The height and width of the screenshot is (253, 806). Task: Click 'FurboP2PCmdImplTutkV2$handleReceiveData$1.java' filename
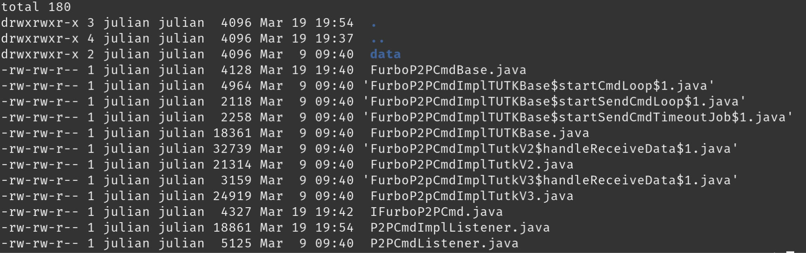tap(550, 149)
